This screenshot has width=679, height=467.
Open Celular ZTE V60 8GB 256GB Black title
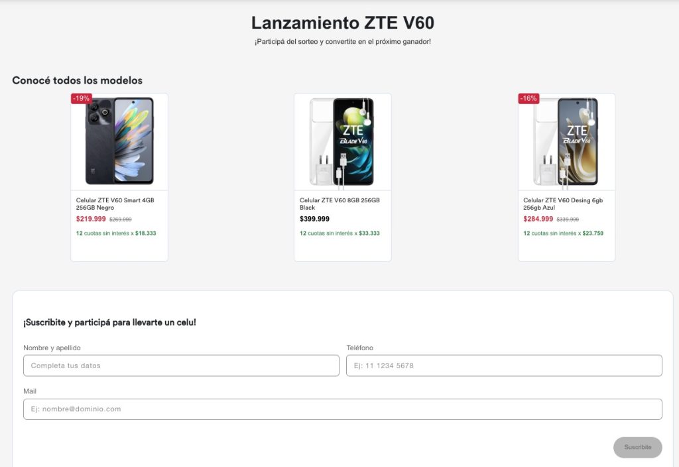point(339,204)
